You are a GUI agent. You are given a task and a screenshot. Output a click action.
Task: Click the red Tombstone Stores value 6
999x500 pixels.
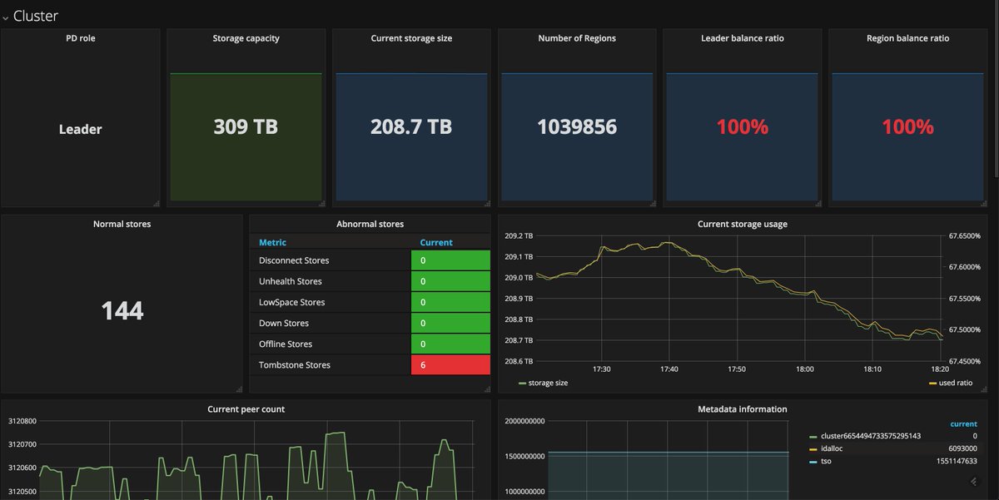[x=450, y=364]
